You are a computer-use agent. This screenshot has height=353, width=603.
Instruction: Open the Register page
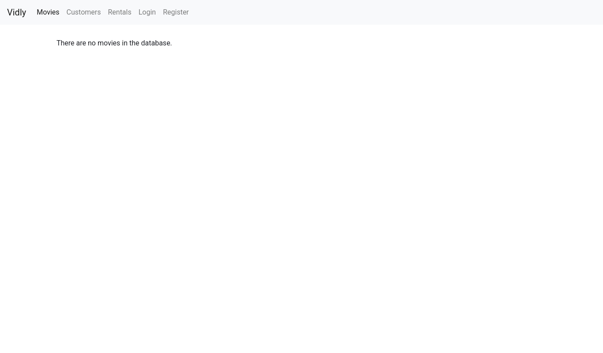(176, 12)
